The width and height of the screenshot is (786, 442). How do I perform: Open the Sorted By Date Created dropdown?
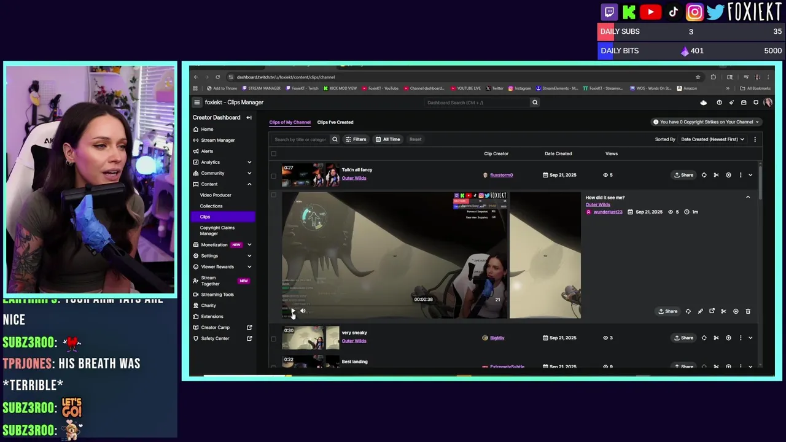pyautogui.click(x=712, y=139)
